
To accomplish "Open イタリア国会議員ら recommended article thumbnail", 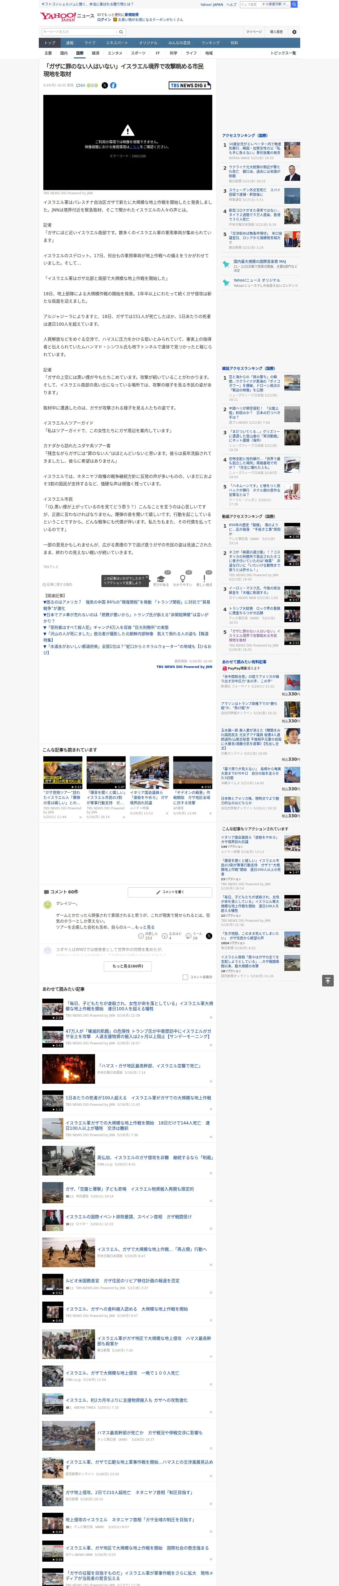I will (149, 773).
